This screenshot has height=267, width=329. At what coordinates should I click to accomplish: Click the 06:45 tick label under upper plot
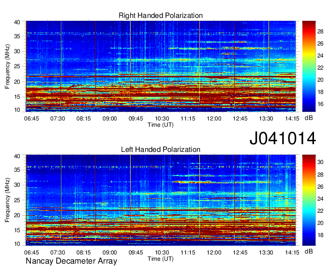pos(31,119)
